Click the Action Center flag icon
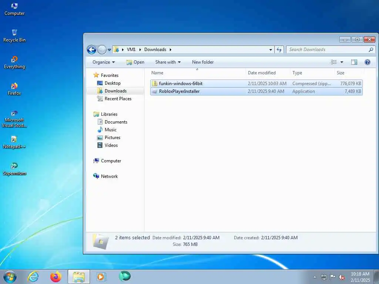This screenshot has height=284, width=379. tap(333, 277)
